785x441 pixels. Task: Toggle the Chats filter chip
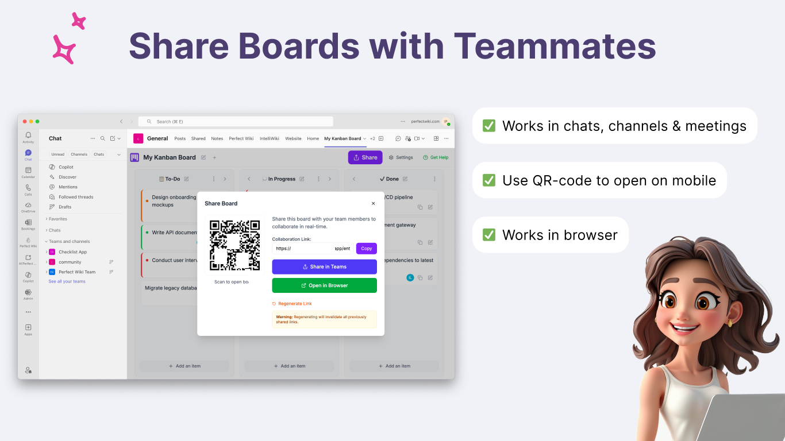pyautogui.click(x=99, y=154)
